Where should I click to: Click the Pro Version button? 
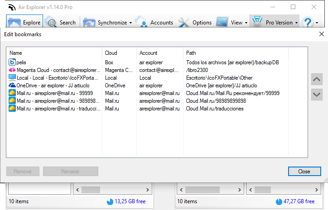[x=272, y=22]
